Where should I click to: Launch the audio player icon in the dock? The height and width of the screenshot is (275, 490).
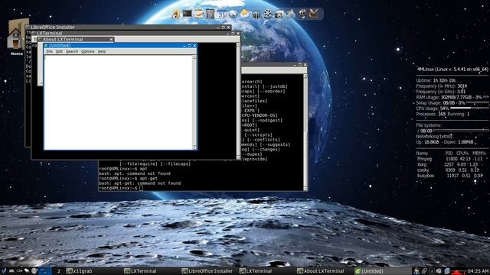[256, 14]
